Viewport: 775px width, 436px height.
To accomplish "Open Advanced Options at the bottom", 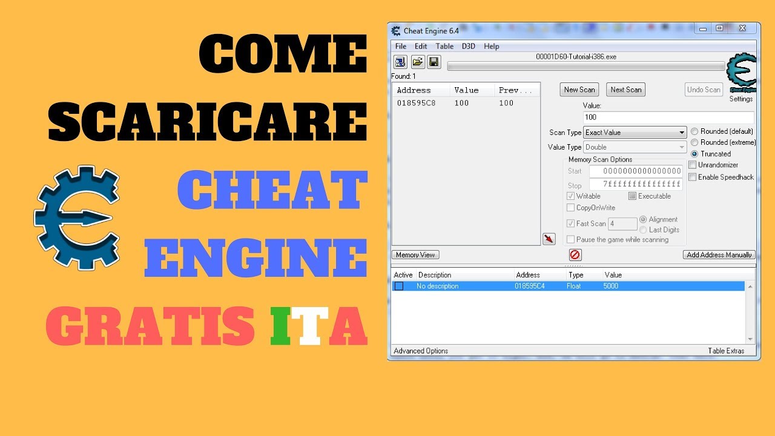I will [x=421, y=351].
